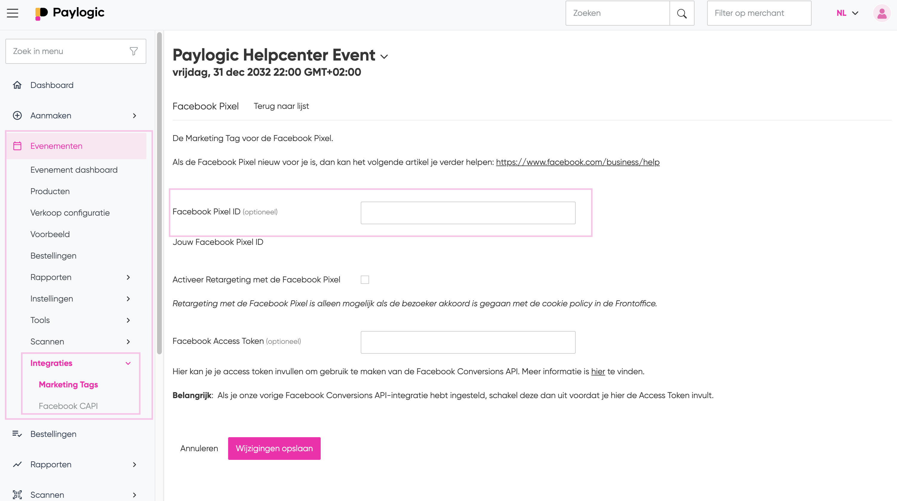Viewport: 897px width, 501px height.
Task: Select the Facebook Pixel tab heading
Action: (205, 106)
